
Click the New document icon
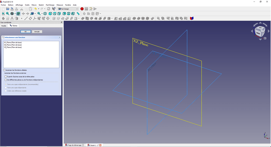point(3,9)
